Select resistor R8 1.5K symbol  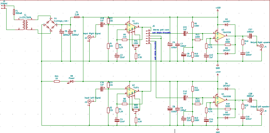[136, 120]
